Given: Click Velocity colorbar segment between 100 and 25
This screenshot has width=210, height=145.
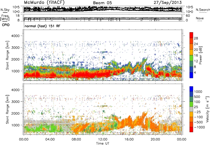Looking at the screenshot, I should pos(191,104).
